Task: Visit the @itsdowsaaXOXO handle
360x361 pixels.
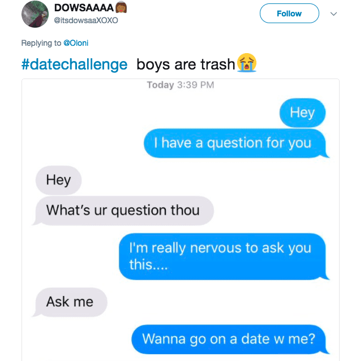Action: [86, 20]
